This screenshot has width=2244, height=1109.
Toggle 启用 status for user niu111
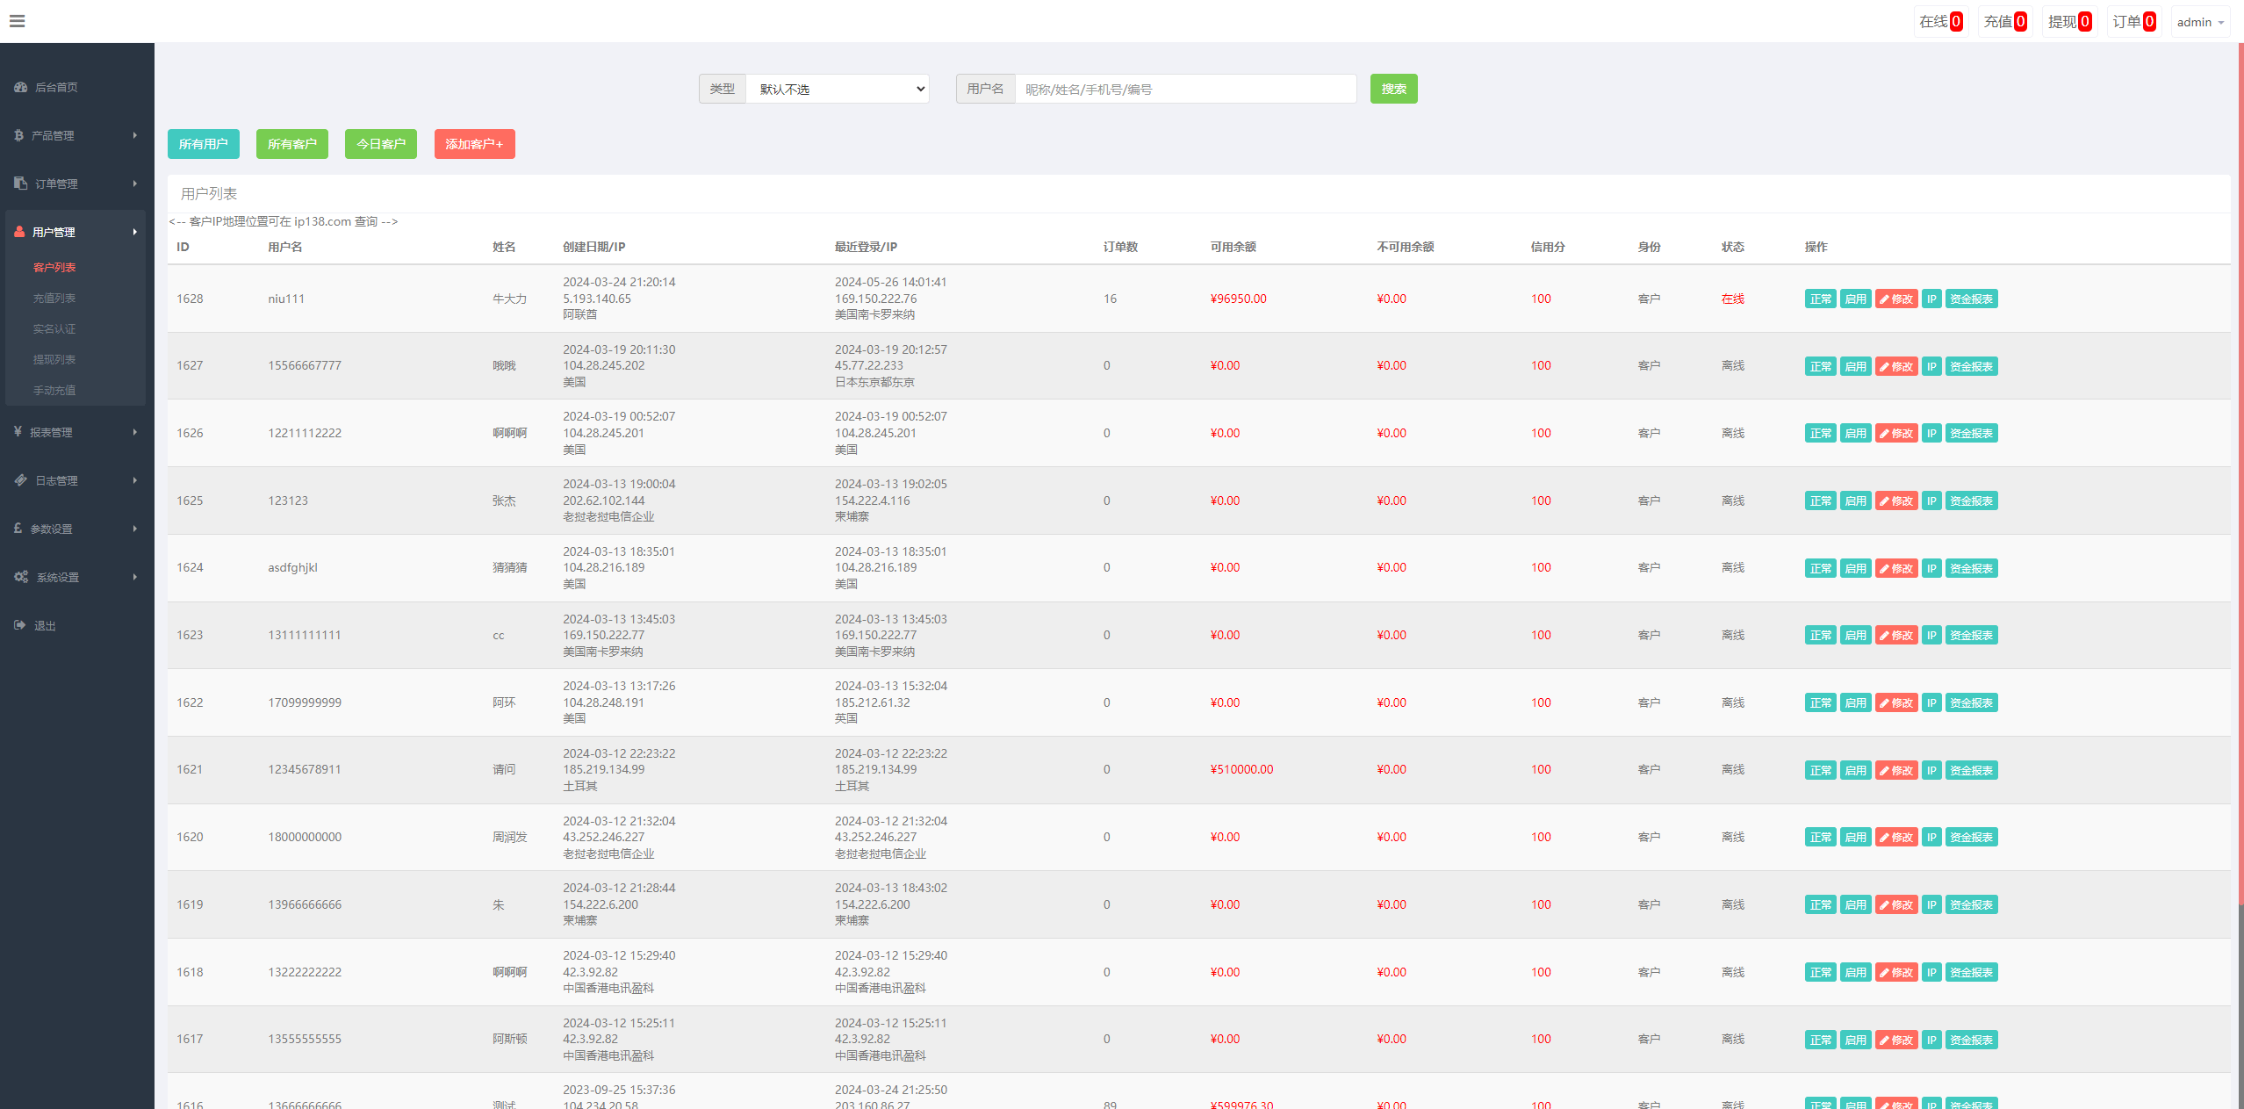1855,299
